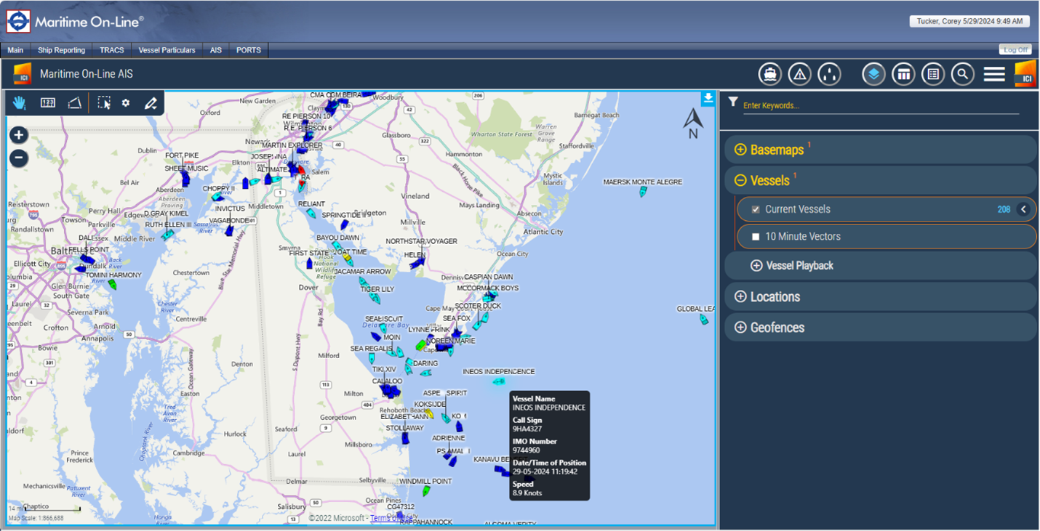1040x531 pixels.
Task: Open the alerts warning triangle icon
Action: (799, 73)
